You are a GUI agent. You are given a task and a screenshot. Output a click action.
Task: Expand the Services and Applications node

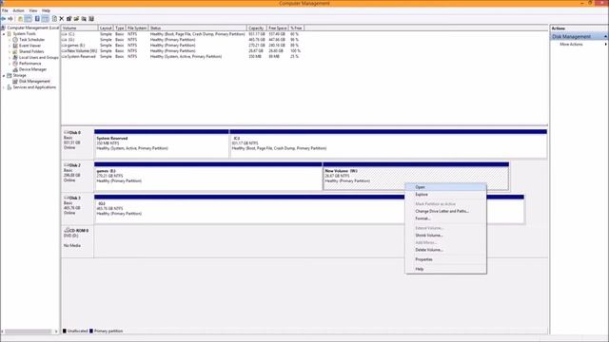[4, 87]
